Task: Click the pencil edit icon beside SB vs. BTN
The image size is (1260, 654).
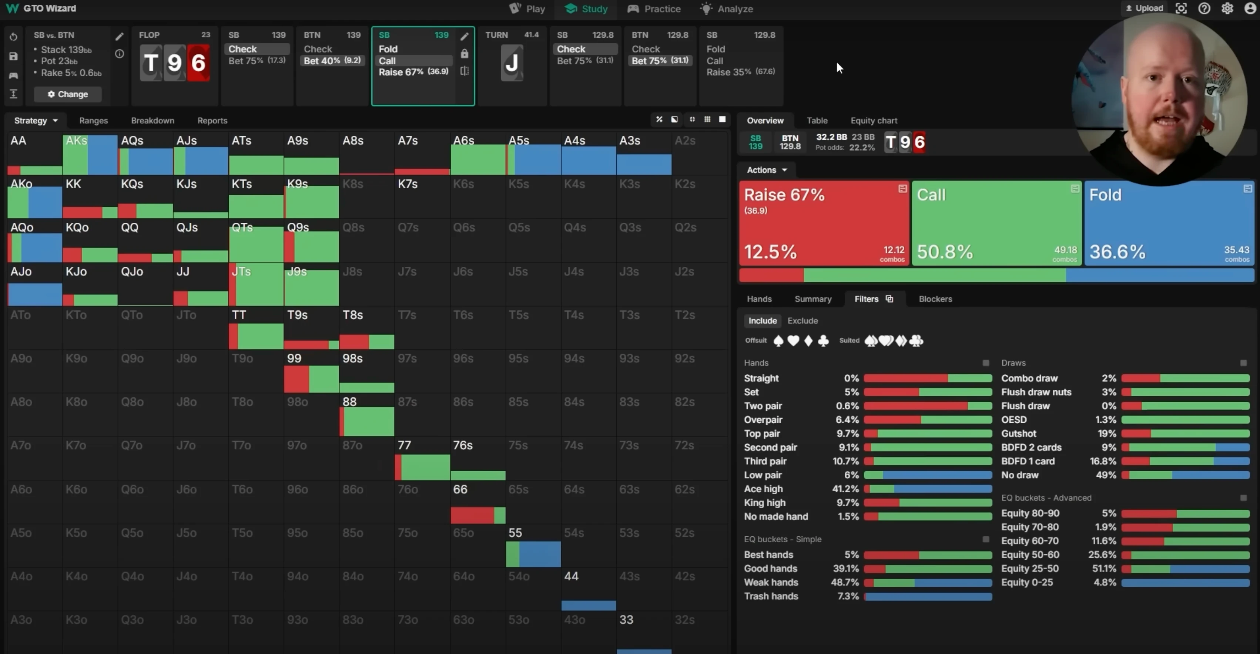Action: tap(119, 37)
